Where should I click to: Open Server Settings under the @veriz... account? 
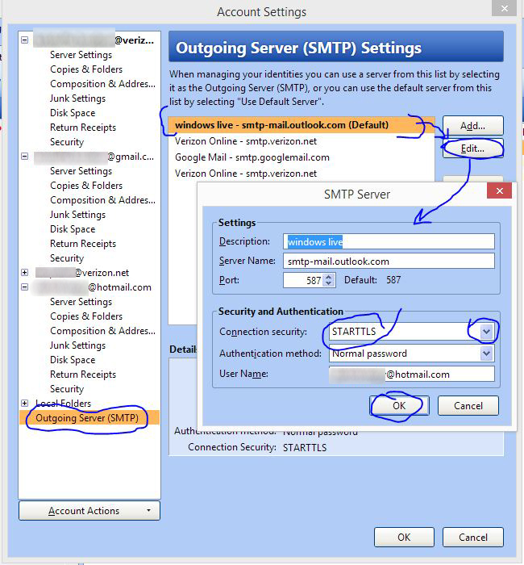[x=81, y=55]
